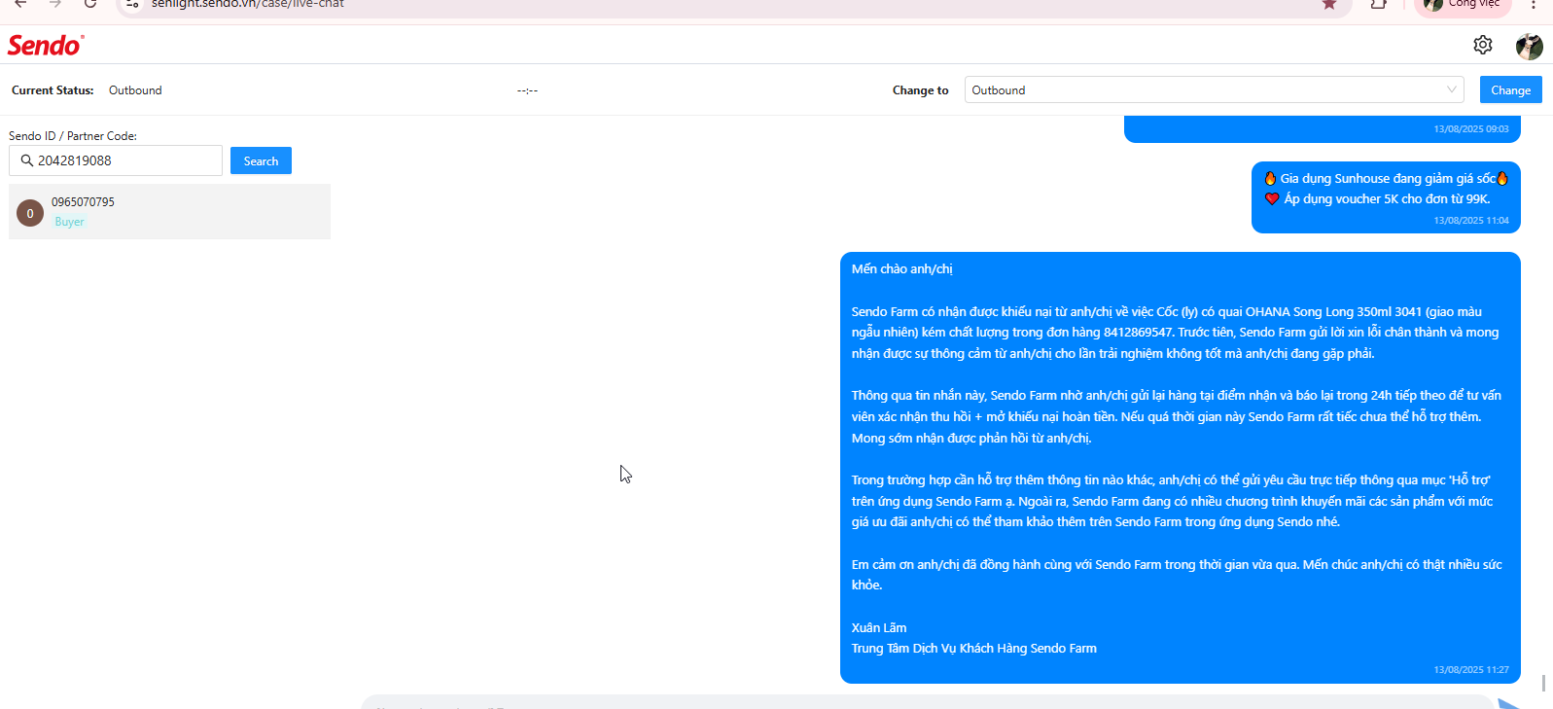Viewport: 1553px width, 709px height.
Task: Click the line starting "Sendo Farm có nhận được khiếu nại"
Action: [1167, 311]
